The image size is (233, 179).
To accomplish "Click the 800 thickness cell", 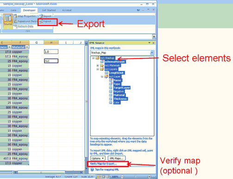I will [6, 107].
